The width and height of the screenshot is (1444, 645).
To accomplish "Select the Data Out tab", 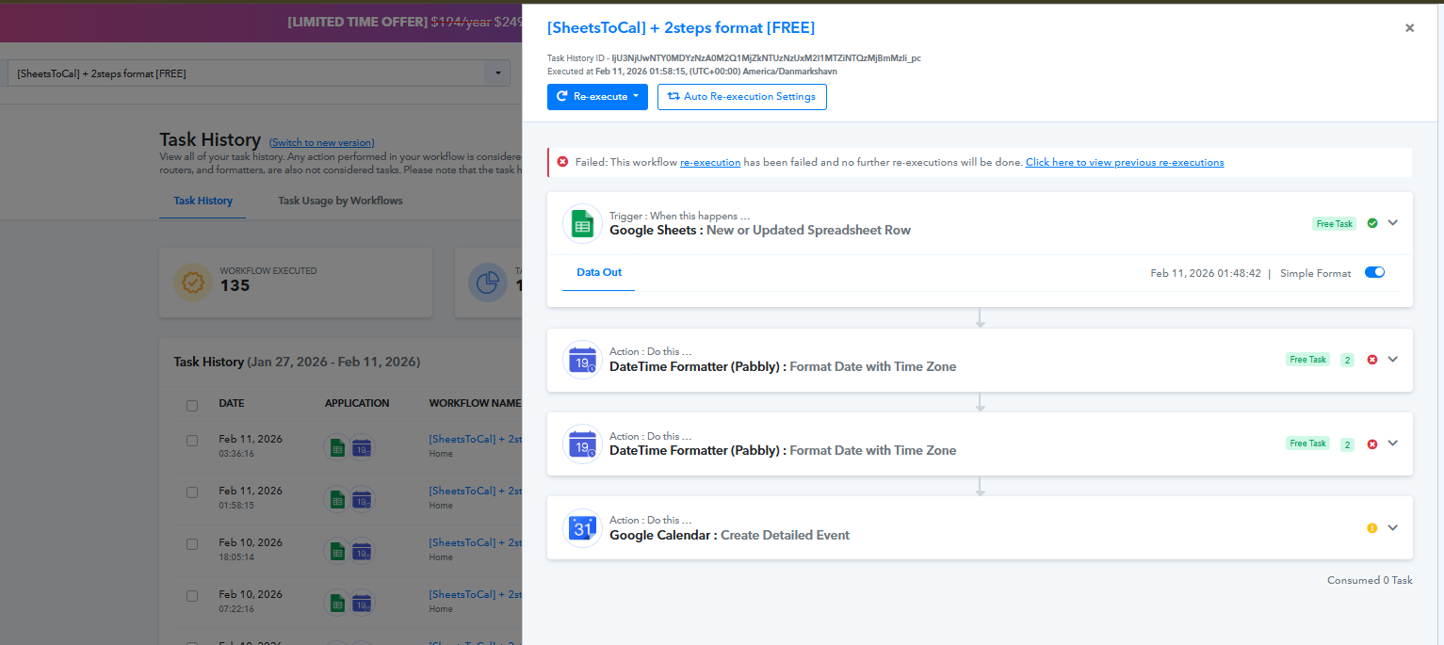I will click(599, 273).
